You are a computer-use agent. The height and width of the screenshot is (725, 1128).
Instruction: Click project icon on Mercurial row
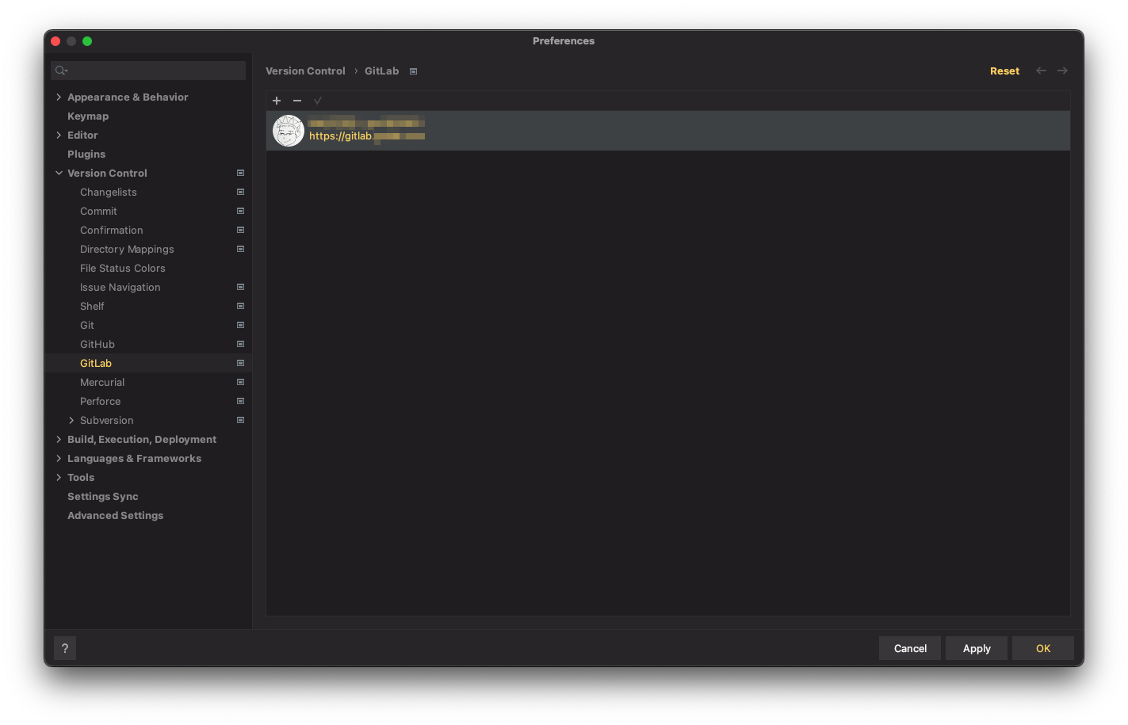240,382
